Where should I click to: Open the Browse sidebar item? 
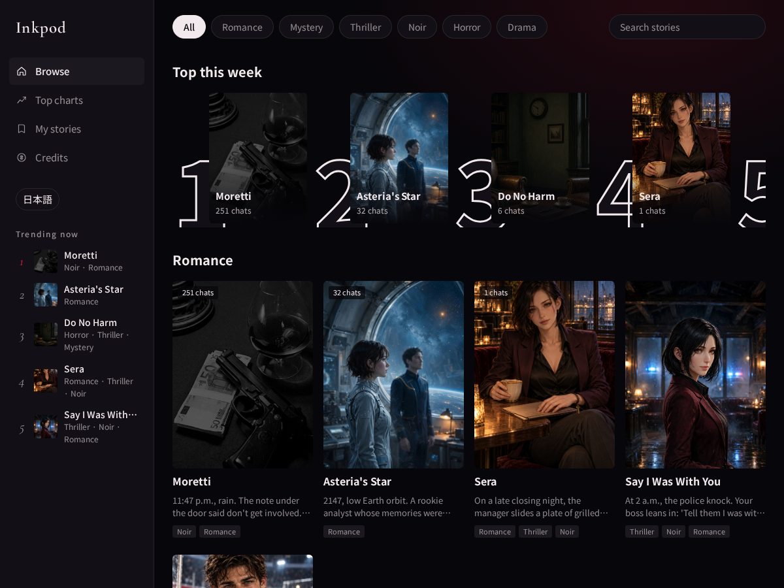pos(76,71)
